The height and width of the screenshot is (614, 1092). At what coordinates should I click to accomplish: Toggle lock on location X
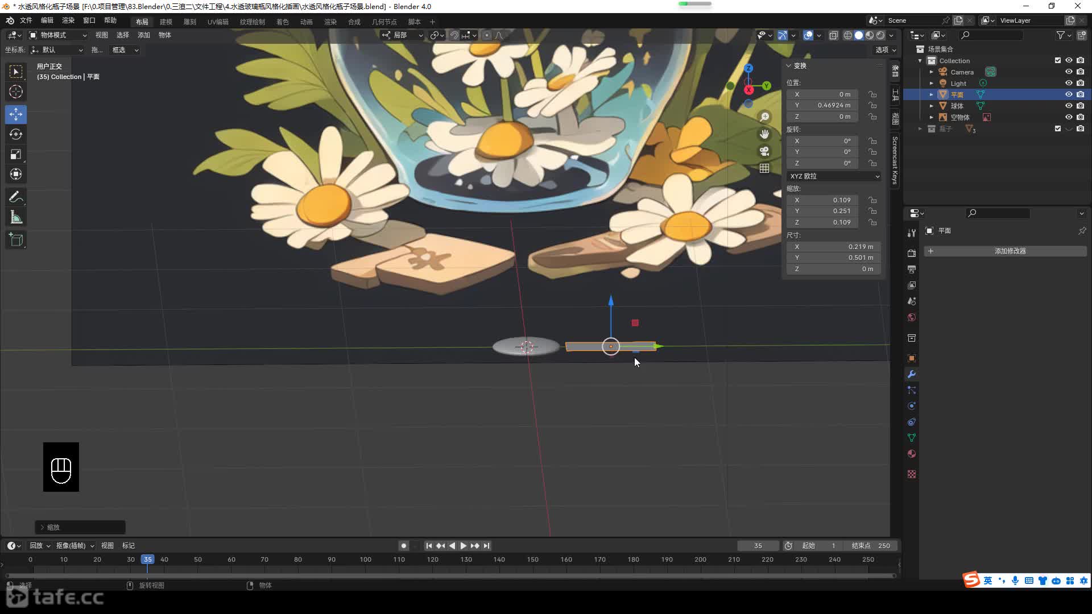(x=872, y=94)
